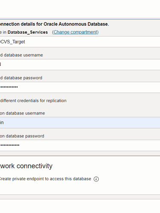Focus the masked database password field
Image resolution: width=160 pixels, height=213 pixels.
pyautogui.click(x=80, y=87)
